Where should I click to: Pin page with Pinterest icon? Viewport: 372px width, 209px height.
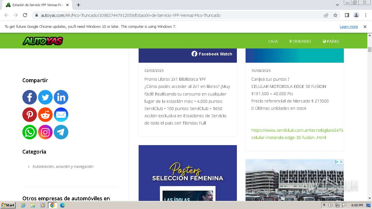[x=30, y=115]
